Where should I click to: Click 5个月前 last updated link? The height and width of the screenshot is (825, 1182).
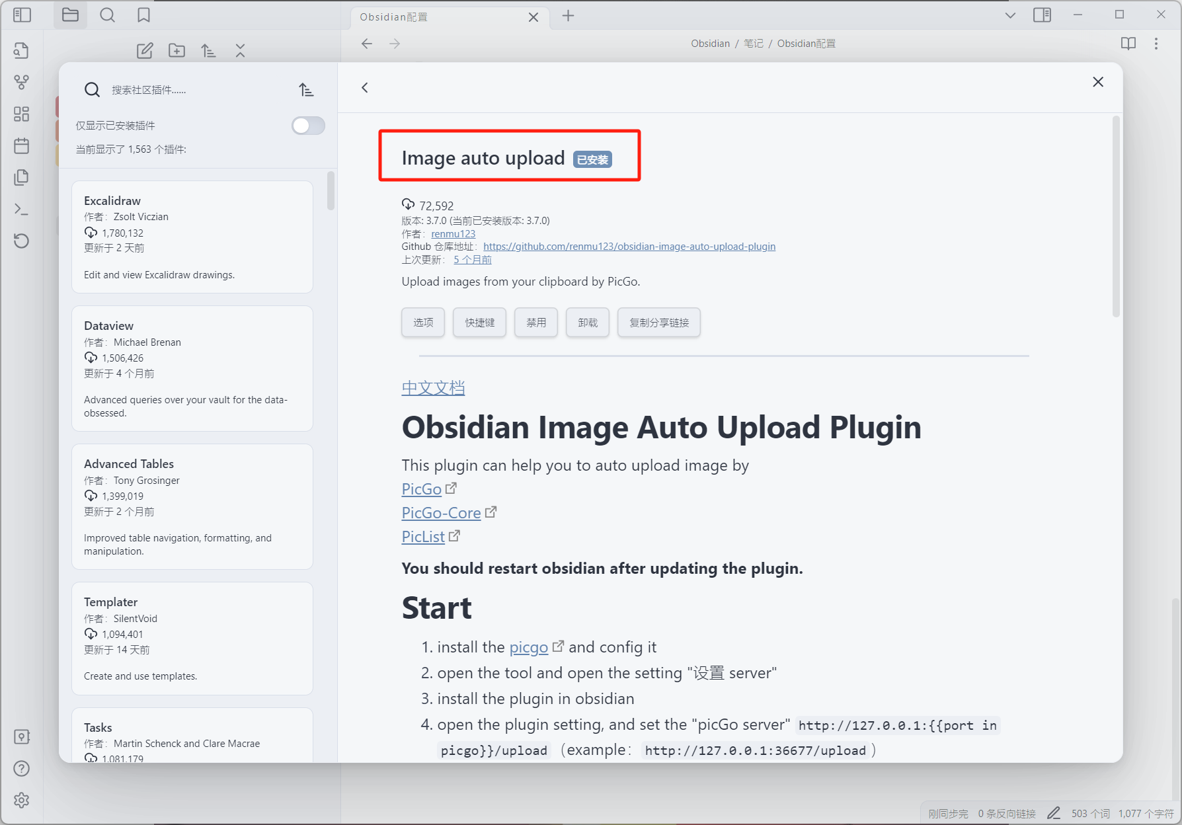pyautogui.click(x=473, y=260)
